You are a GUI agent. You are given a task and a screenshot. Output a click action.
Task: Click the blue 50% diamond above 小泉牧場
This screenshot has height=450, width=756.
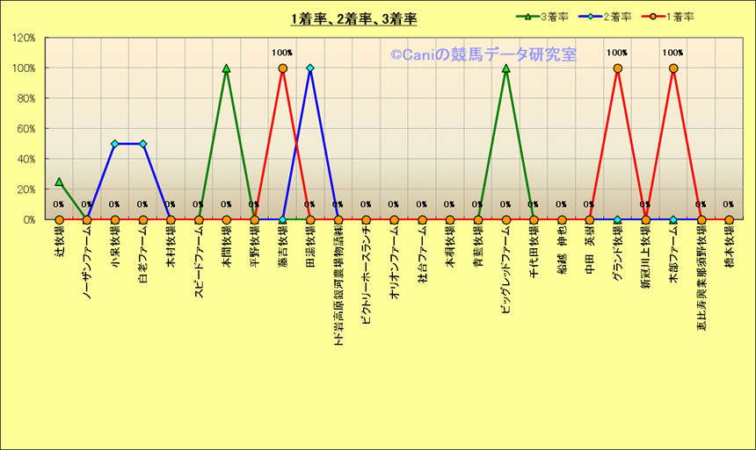pyautogui.click(x=115, y=144)
